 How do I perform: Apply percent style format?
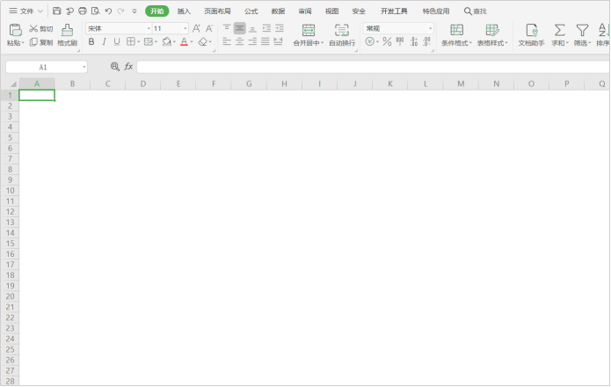coord(387,41)
